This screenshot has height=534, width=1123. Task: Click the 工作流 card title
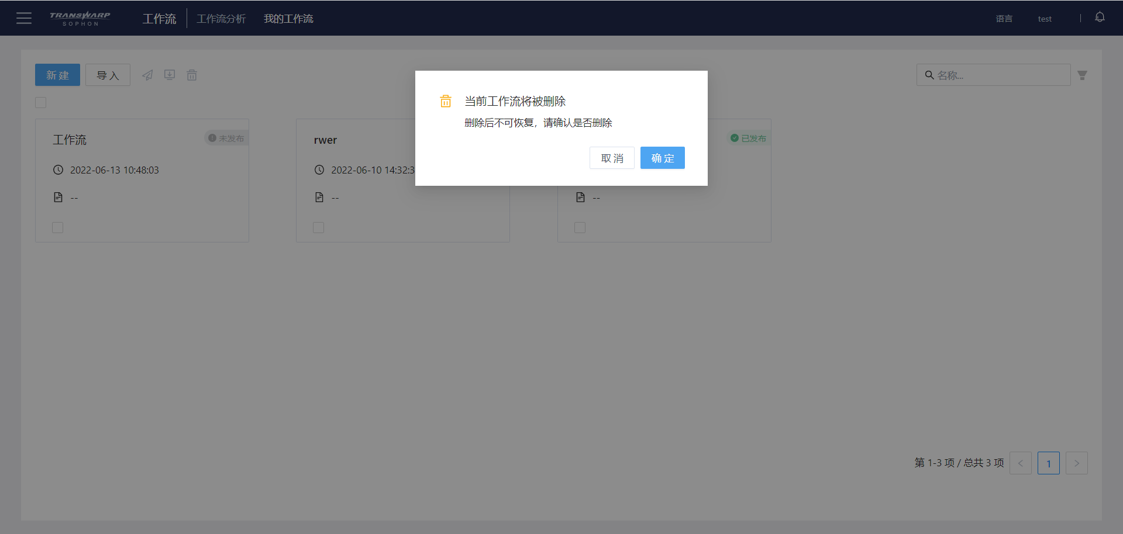[x=70, y=140]
